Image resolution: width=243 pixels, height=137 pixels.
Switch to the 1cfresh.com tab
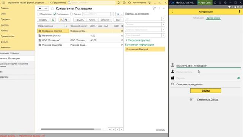click(x=198, y=18)
